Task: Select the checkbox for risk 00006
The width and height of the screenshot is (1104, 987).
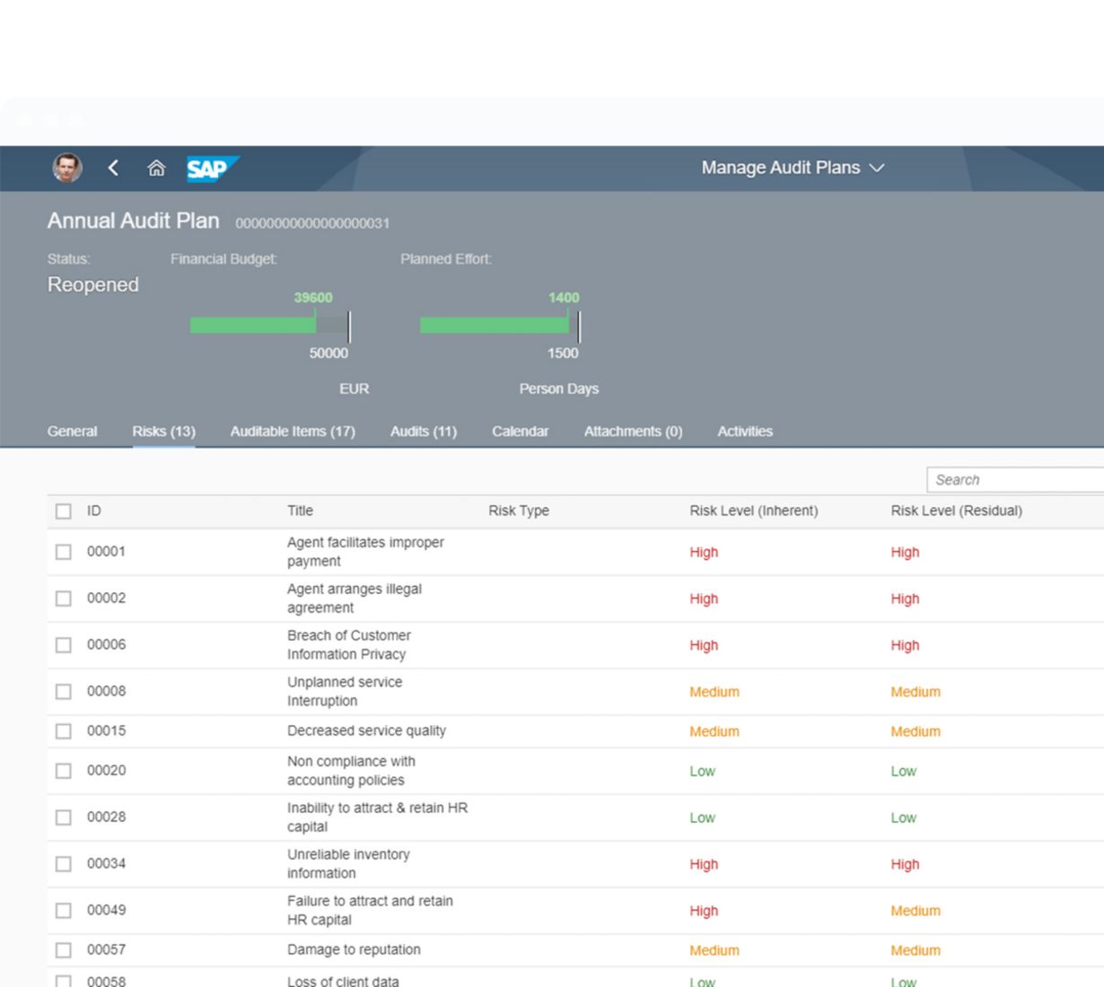Action: coord(64,645)
